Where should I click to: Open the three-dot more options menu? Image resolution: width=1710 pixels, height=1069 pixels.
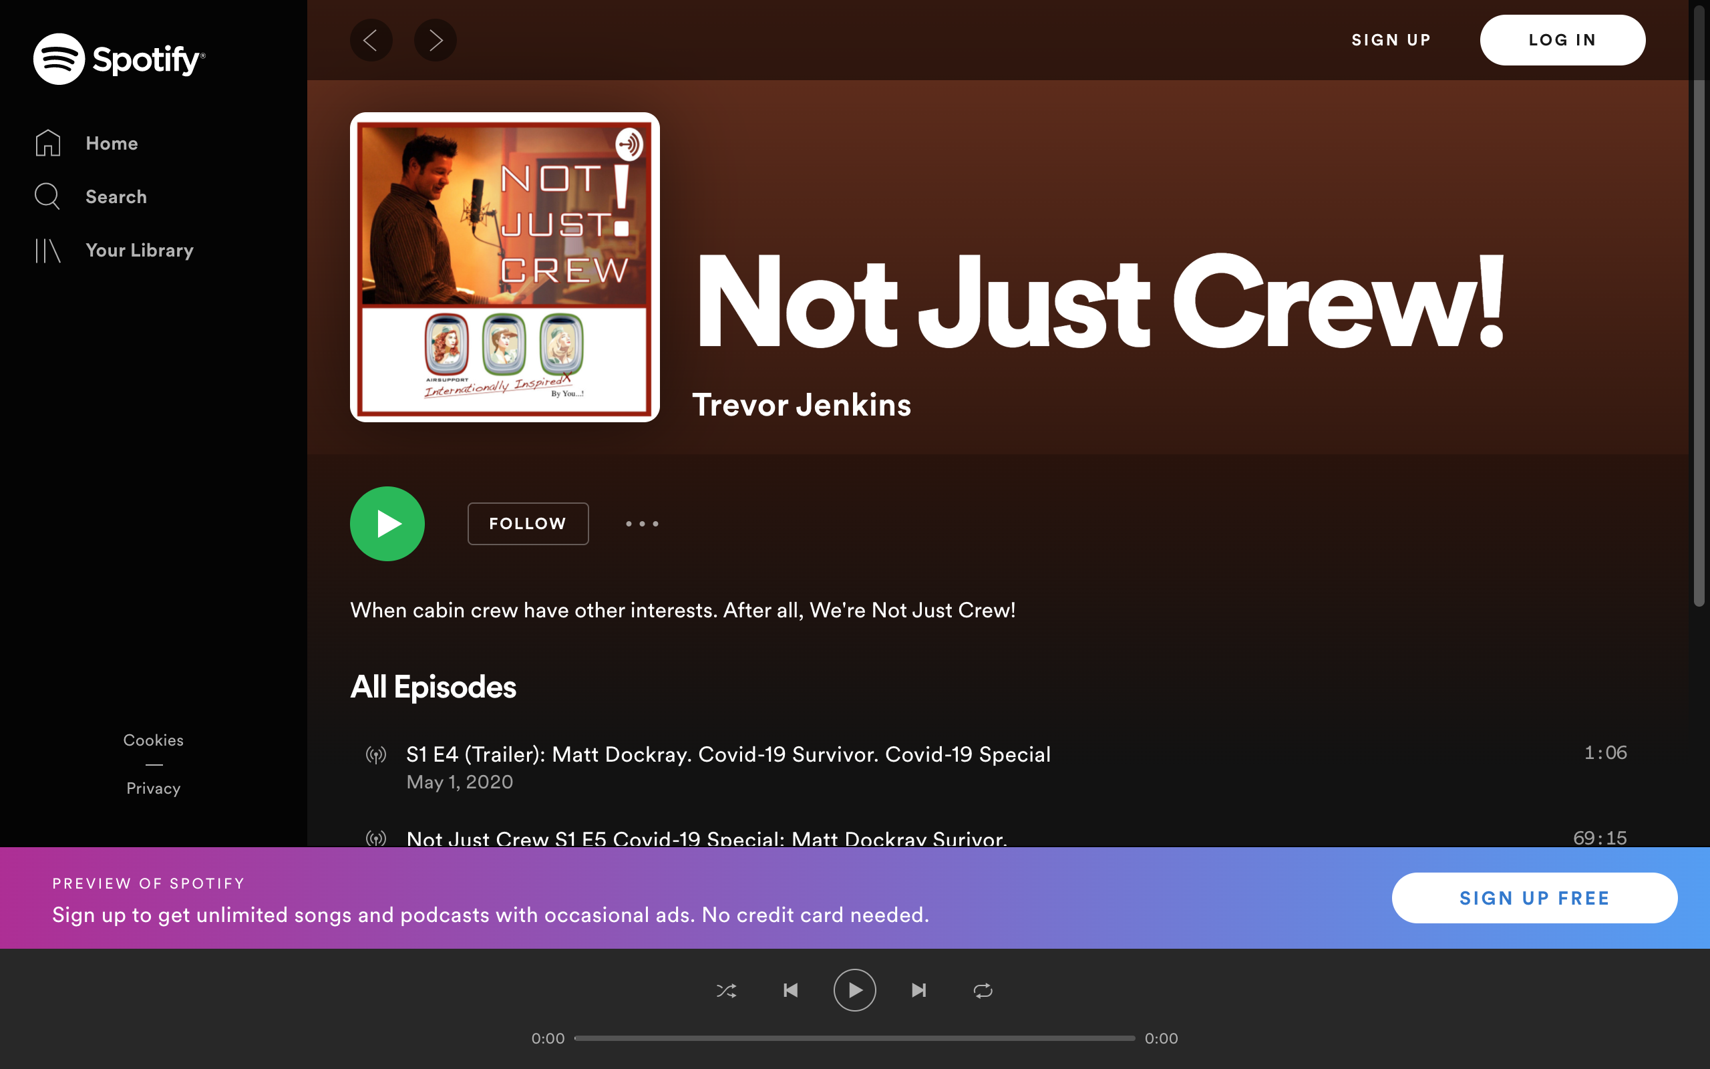tap(642, 524)
